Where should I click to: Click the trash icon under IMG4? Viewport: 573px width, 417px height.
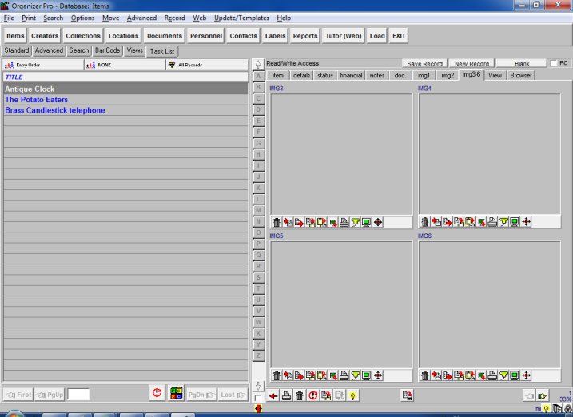pos(424,221)
